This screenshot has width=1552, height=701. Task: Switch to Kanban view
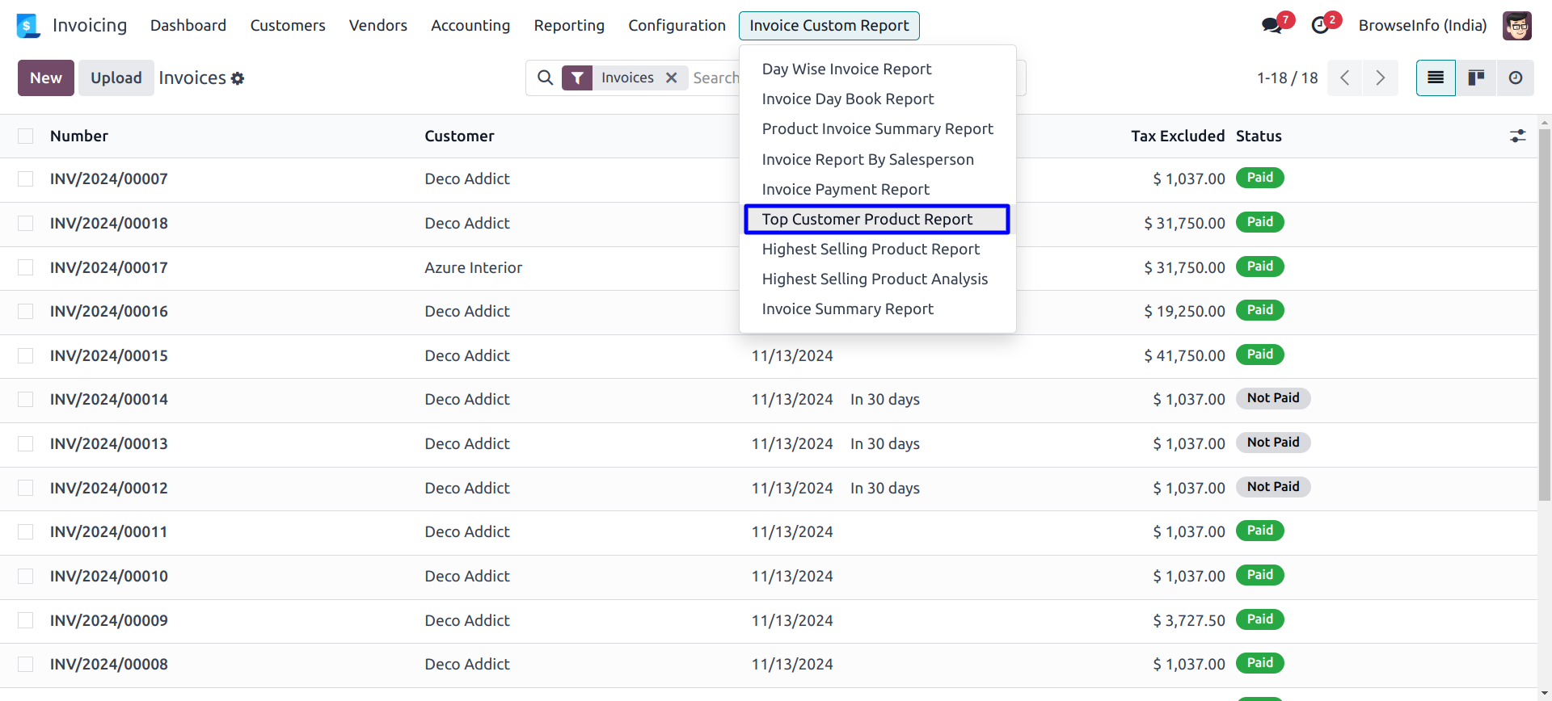(x=1476, y=78)
